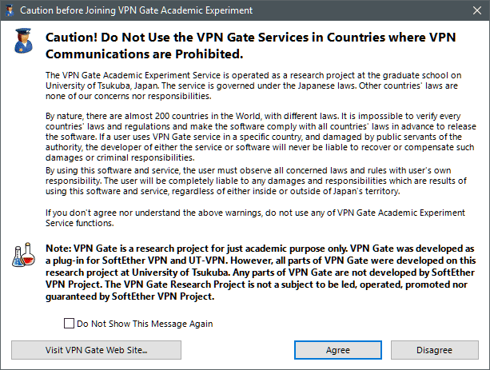Click the 'Do Not Show This Message Again' label text
The image size is (490, 370).
pyautogui.click(x=145, y=324)
